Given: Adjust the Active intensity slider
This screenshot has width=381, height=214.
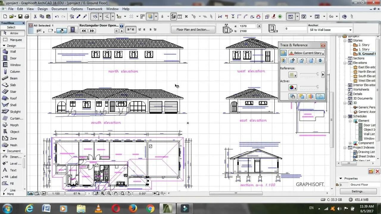Looking at the screenshot, I should 309,87.
